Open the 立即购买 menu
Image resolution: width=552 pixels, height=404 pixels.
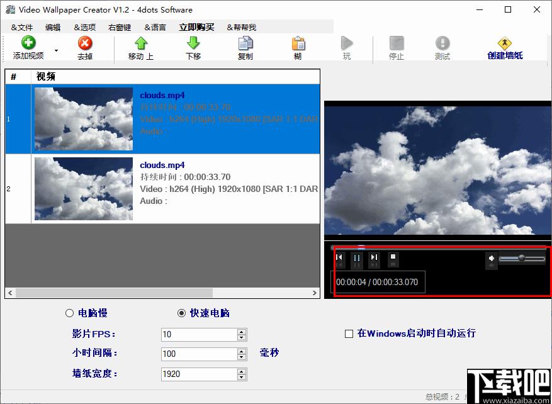pos(196,27)
